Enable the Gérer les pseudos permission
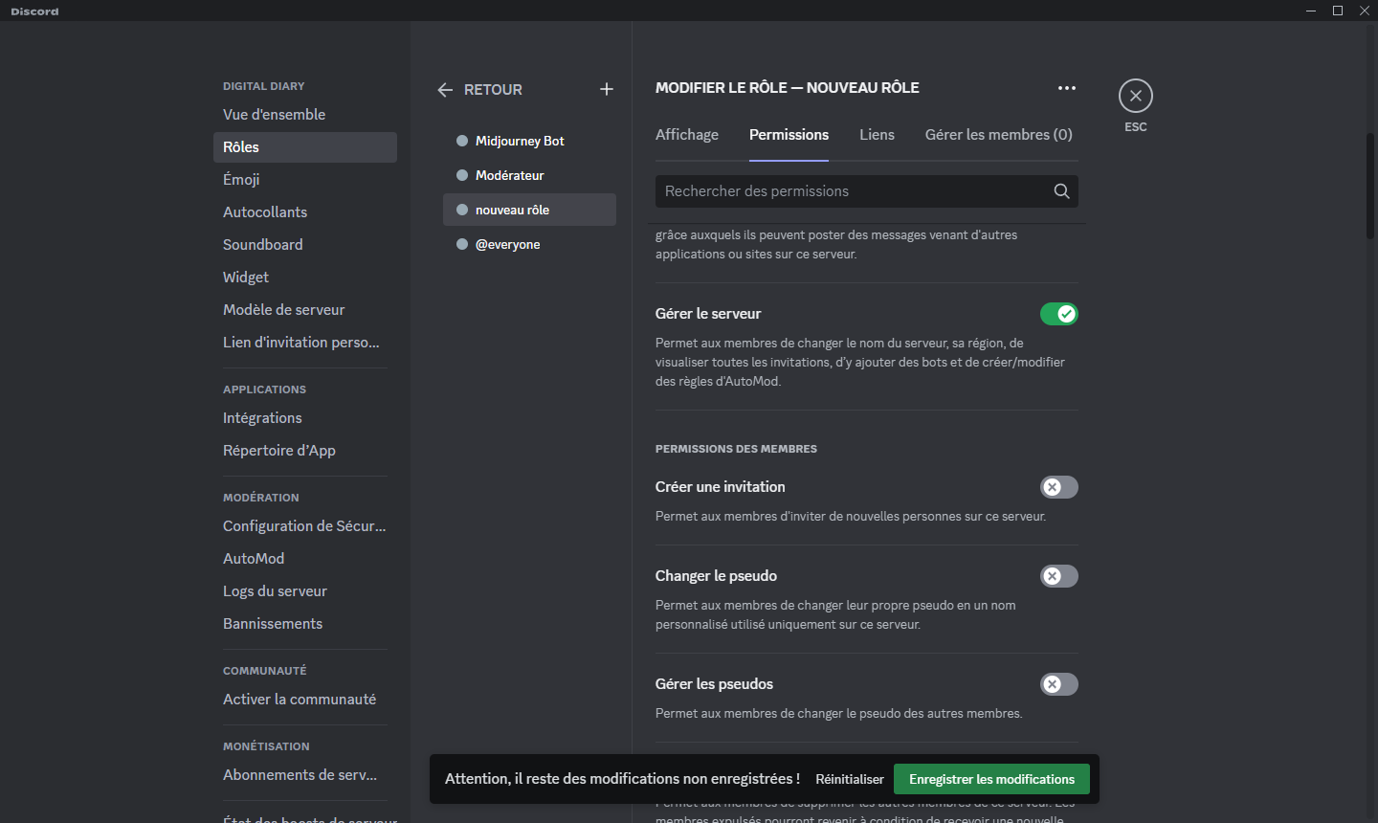The height and width of the screenshot is (823, 1378). [1058, 683]
